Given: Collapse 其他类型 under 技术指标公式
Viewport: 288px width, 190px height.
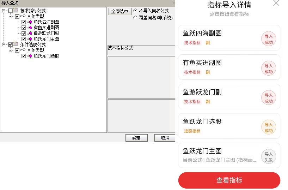Looking at the screenshot, I should 11,16.
